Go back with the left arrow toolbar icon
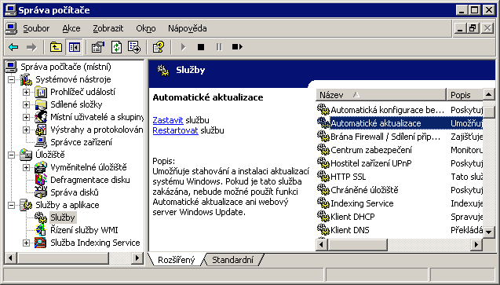Image resolution: width=500 pixels, height=285 pixels. pyautogui.click(x=13, y=47)
